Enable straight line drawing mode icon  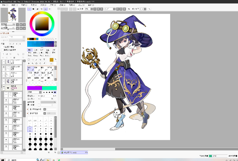click(x=149, y=9)
